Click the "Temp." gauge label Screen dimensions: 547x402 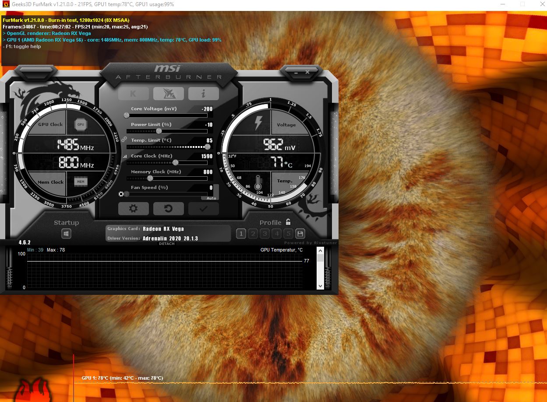coord(285,181)
